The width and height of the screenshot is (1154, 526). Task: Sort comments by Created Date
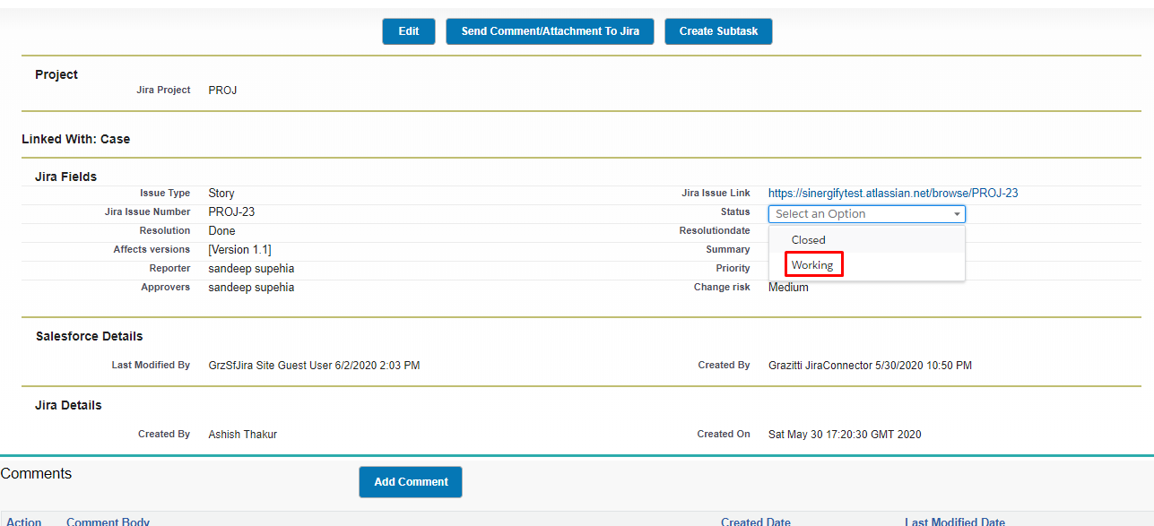point(754,522)
